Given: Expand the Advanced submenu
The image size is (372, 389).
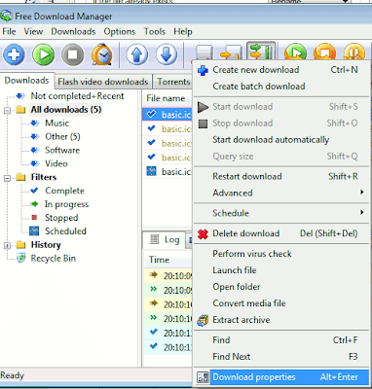Looking at the screenshot, I should tap(281, 193).
